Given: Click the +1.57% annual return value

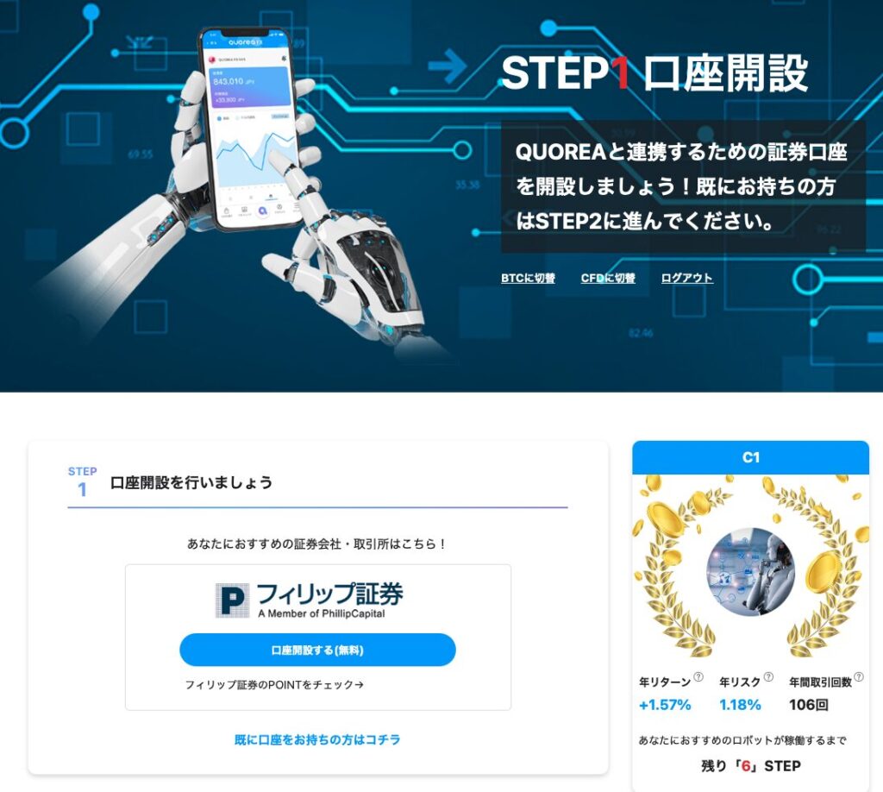Looking at the screenshot, I should coord(665,705).
